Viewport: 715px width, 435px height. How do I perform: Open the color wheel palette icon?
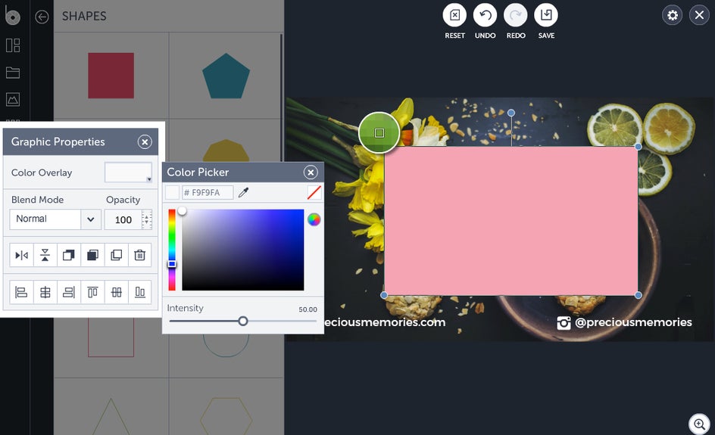coord(314,219)
